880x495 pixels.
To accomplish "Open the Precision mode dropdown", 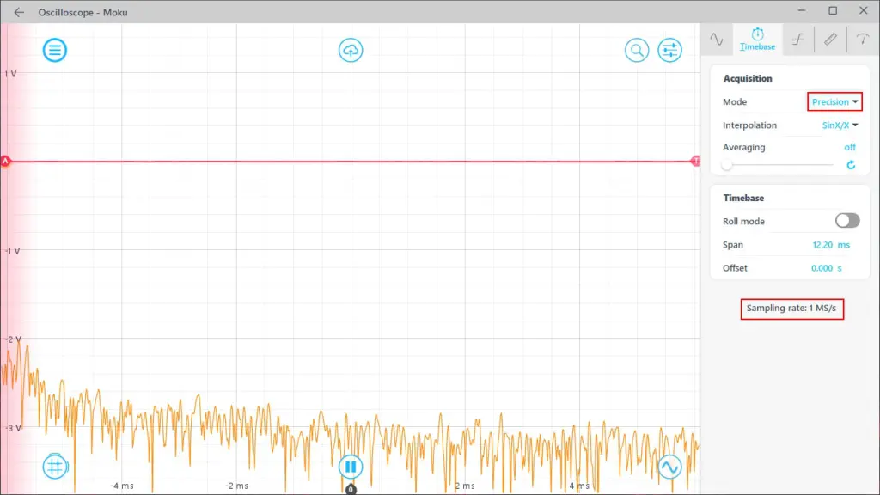I will coord(834,101).
